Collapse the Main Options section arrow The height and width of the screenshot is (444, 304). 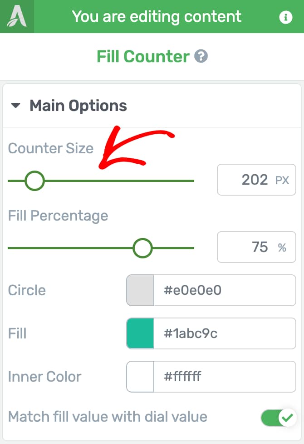[x=15, y=106]
